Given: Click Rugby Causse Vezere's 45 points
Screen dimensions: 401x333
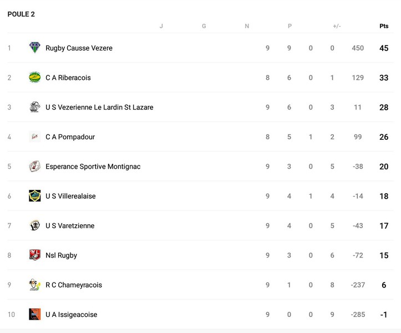Looking at the screenshot, I should (x=384, y=48).
